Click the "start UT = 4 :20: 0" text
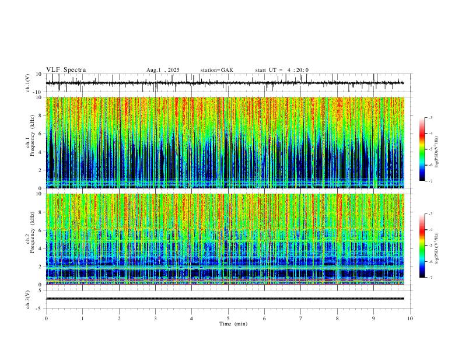The height and width of the screenshot is (357, 462). (282, 70)
